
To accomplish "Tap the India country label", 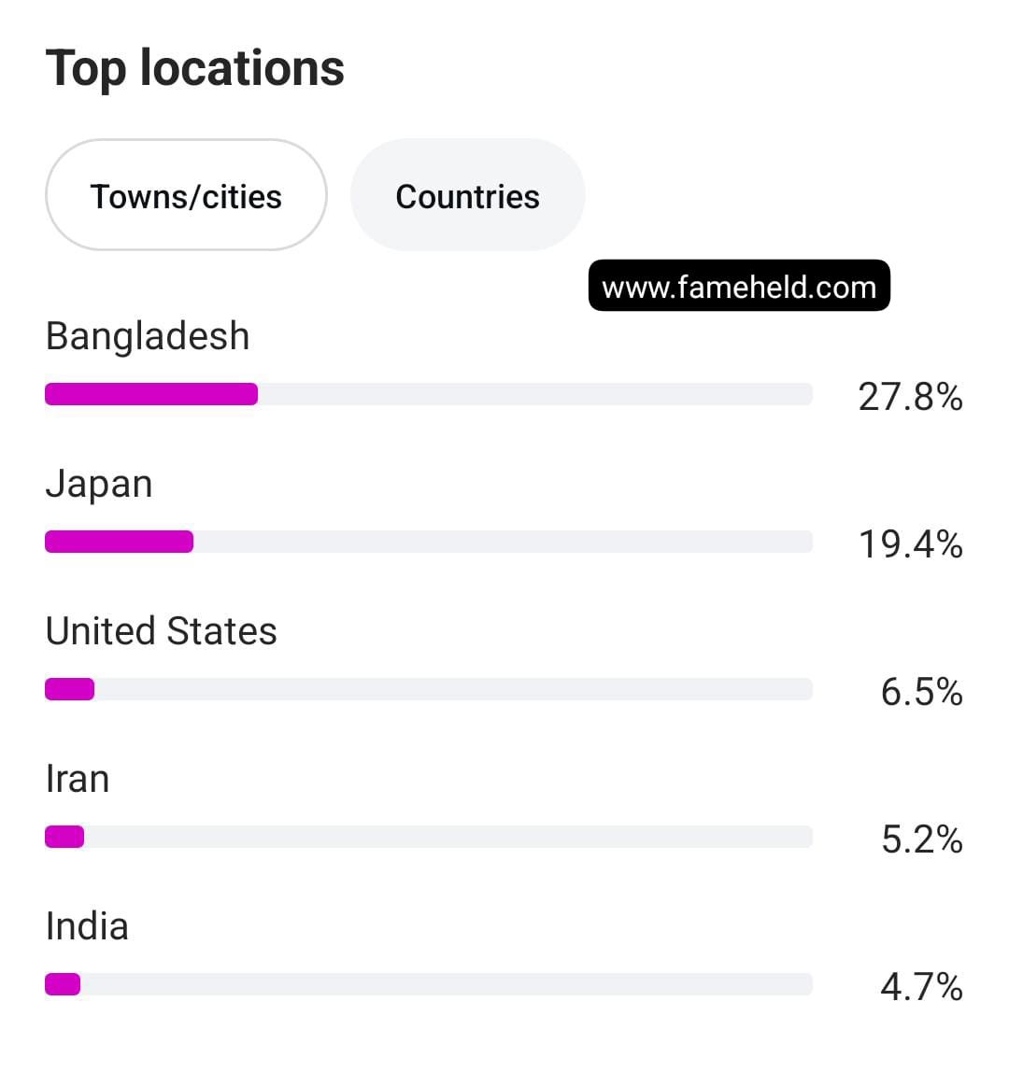I will [87, 926].
